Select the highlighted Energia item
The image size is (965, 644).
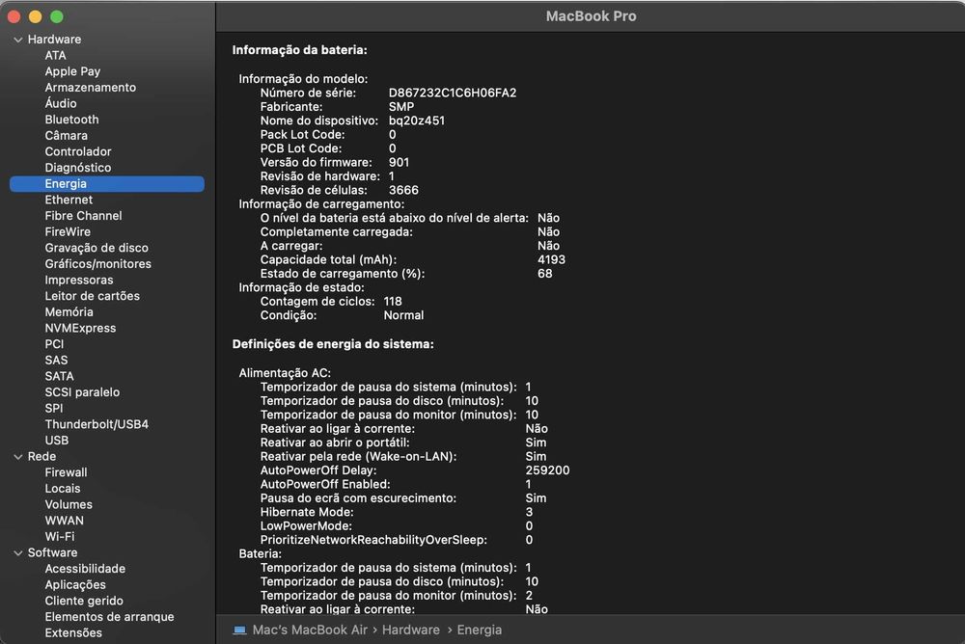tap(107, 183)
